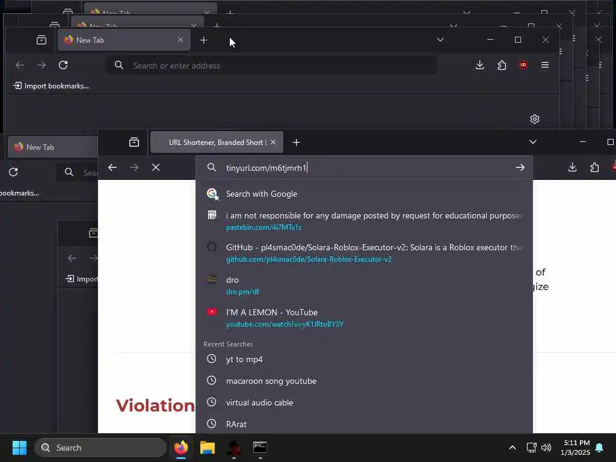Select New Tab tab in the left background window
The image size is (616, 462).
coord(53,147)
